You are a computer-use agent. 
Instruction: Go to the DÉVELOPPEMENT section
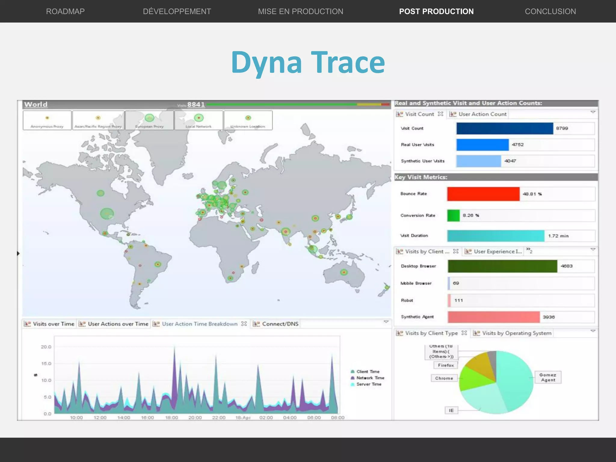click(x=177, y=11)
